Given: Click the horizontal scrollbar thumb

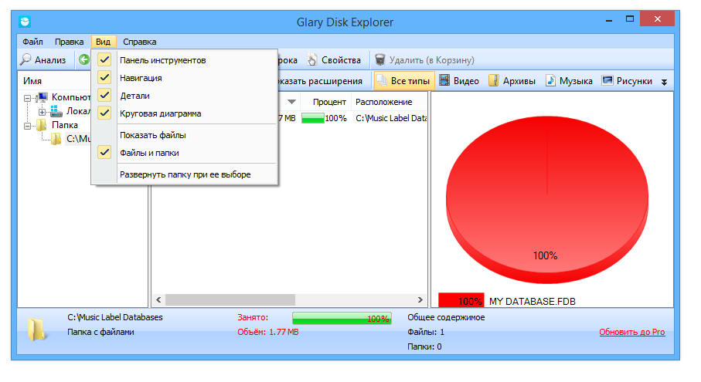Looking at the screenshot, I should pyautogui.click(x=230, y=300).
